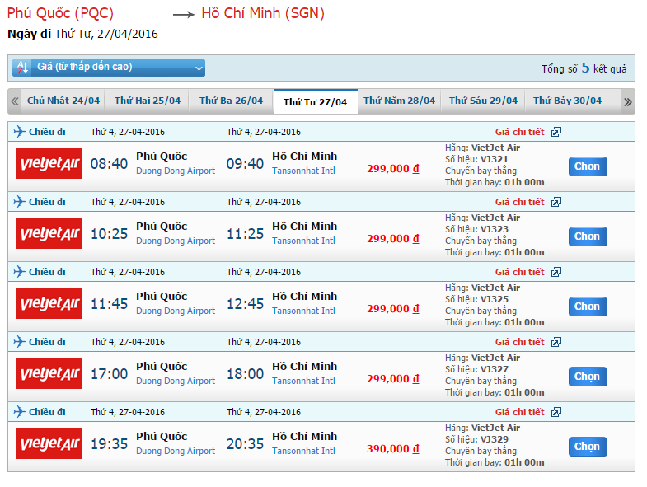Click the 299,000 đ price of flight VJ323

click(x=393, y=239)
